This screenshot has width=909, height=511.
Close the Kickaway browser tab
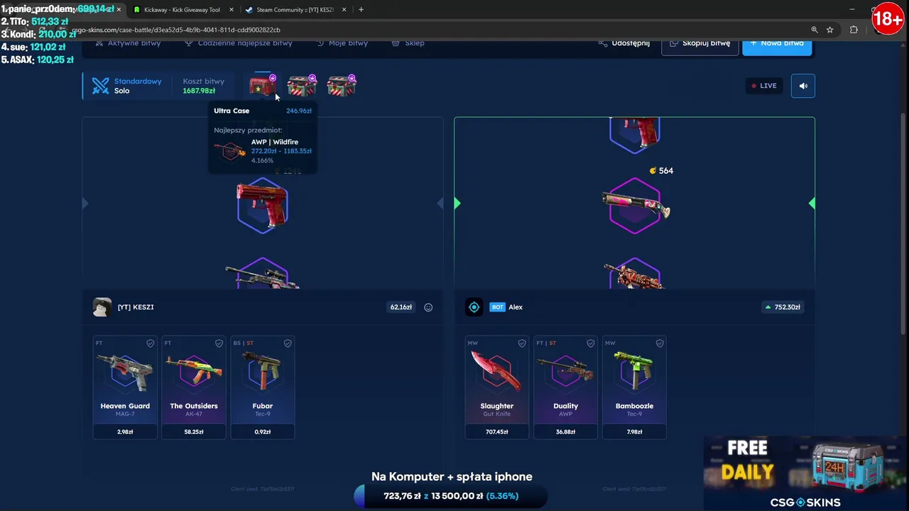pyautogui.click(x=232, y=10)
